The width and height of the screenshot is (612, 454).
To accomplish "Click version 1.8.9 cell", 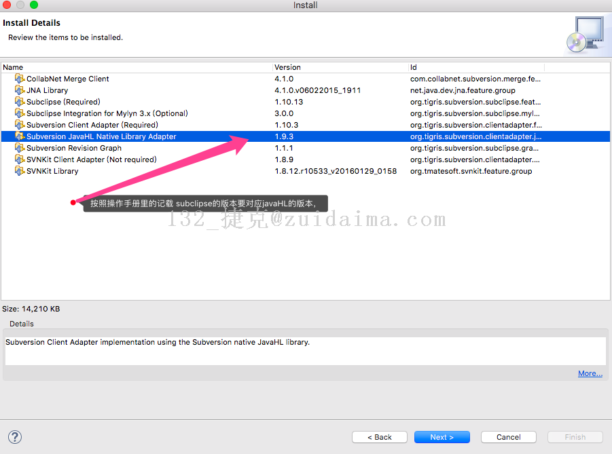I will click(284, 159).
